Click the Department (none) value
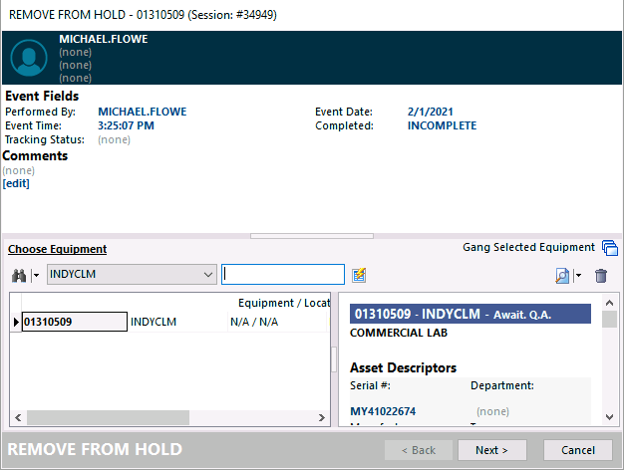Screen dimensions: 625x470 coord(492,411)
